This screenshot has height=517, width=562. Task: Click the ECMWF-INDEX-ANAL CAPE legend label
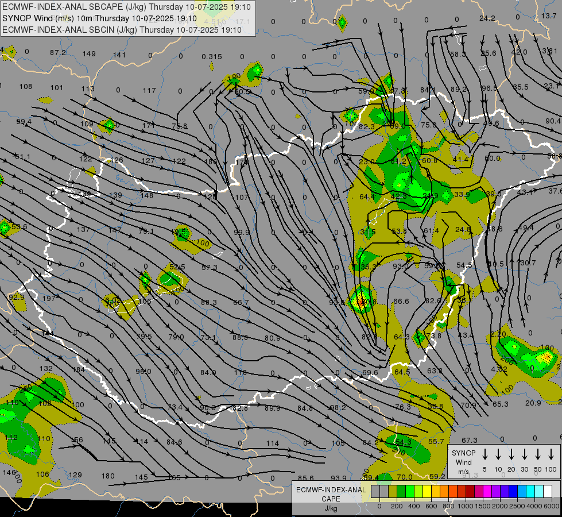pyautogui.click(x=331, y=494)
